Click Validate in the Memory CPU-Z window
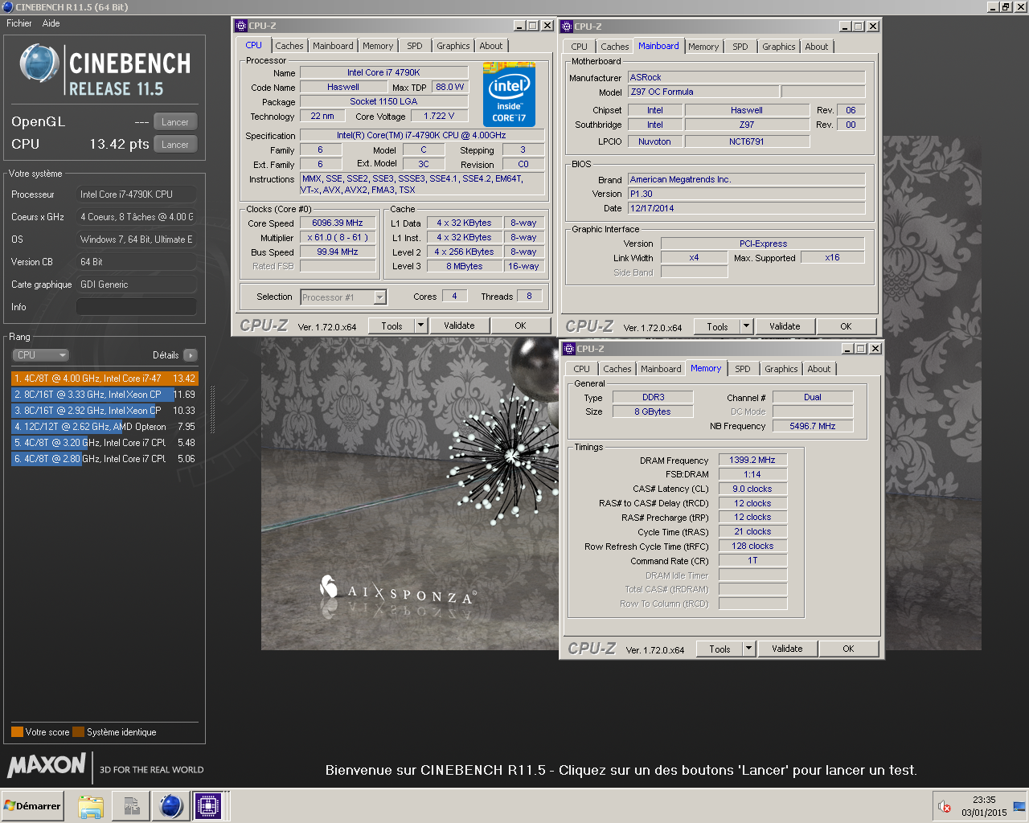This screenshot has height=823, width=1029. pos(787,649)
